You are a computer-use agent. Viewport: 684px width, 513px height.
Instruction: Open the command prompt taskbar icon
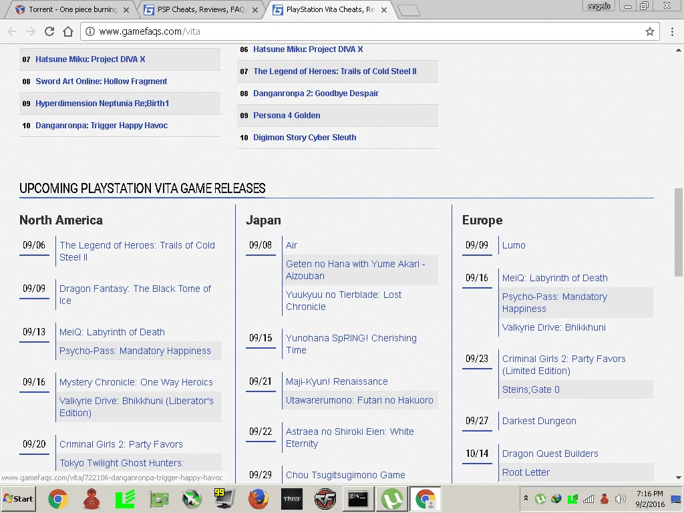[358, 498]
